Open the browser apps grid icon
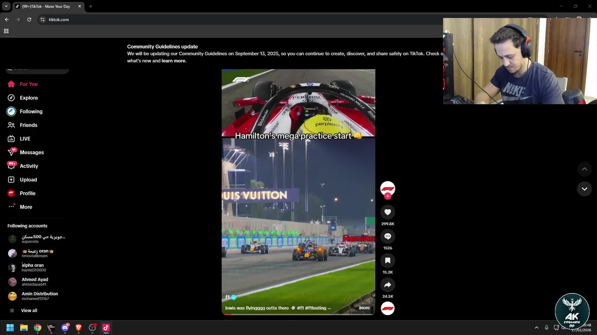The height and width of the screenshot is (335, 597). click(x=6, y=31)
